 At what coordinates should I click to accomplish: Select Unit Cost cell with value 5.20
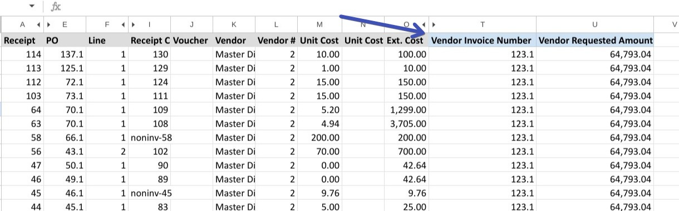click(x=319, y=110)
